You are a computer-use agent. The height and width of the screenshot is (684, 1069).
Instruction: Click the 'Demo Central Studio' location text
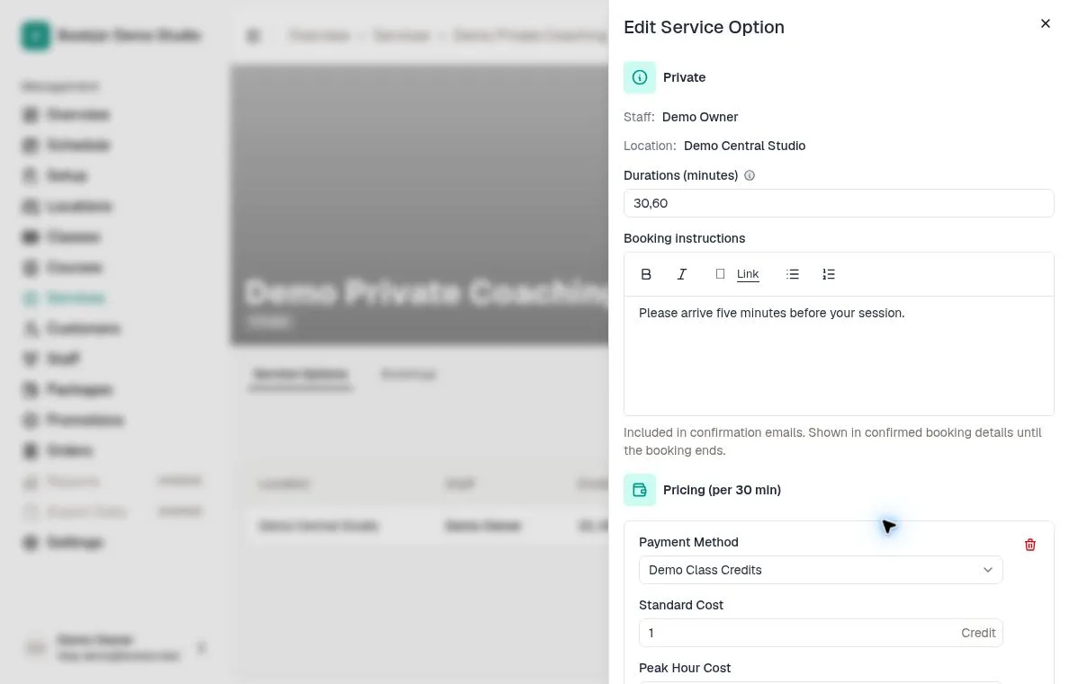tap(744, 146)
